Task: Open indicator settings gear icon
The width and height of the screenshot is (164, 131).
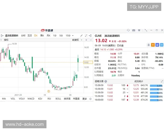Action: (90, 99)
